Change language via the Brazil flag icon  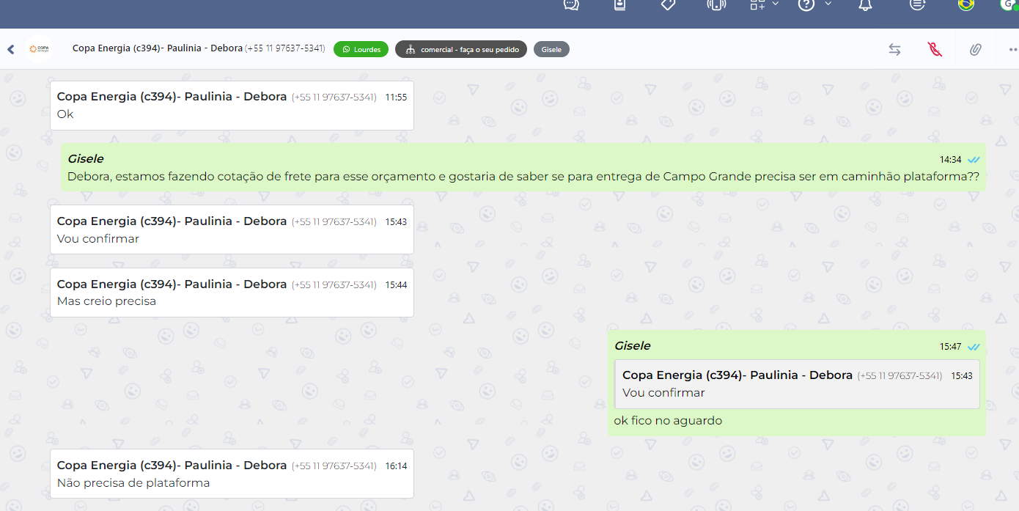point(966,4)
